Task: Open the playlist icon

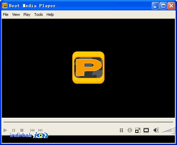Action: pos(121,130)
